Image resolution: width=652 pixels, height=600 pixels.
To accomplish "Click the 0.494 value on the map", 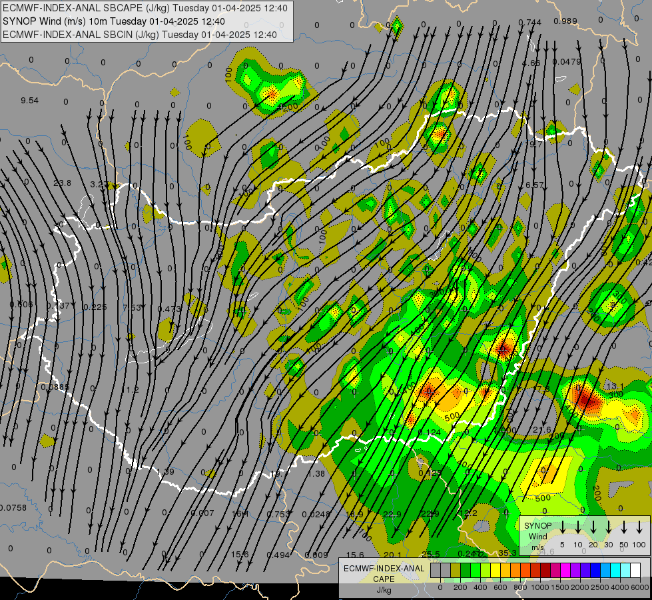I will coord(278,555).
